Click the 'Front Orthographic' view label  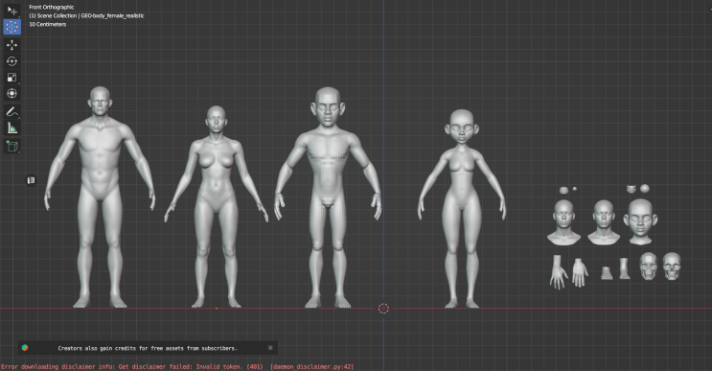[x=52, y=8]
